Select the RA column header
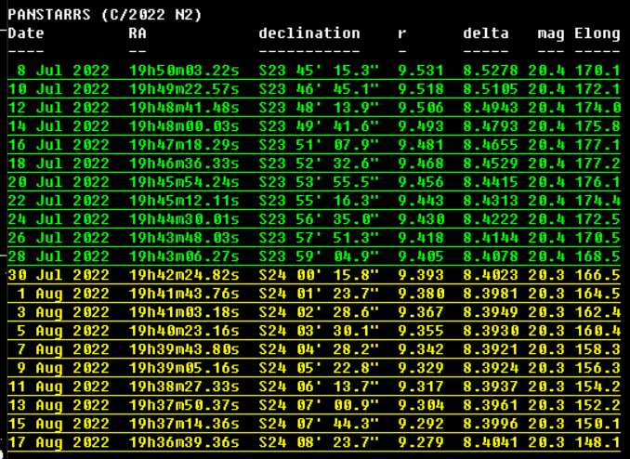 point(138,33)
